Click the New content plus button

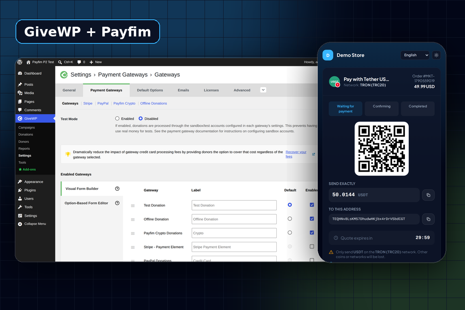coord(95,62)
